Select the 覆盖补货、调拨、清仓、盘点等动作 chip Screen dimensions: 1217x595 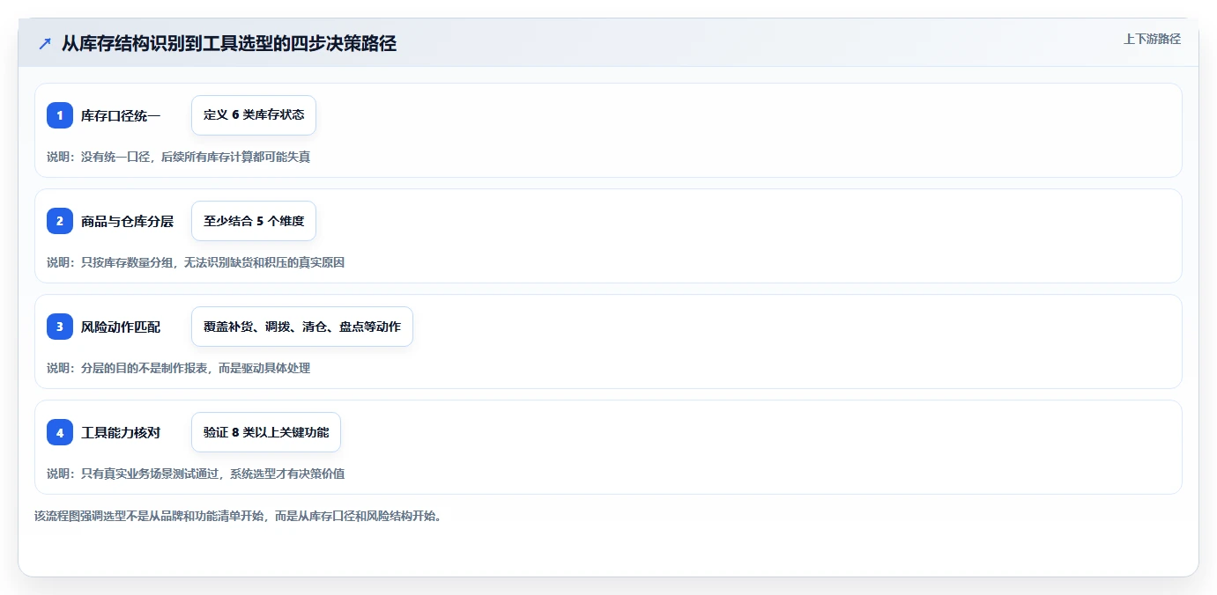302,327
